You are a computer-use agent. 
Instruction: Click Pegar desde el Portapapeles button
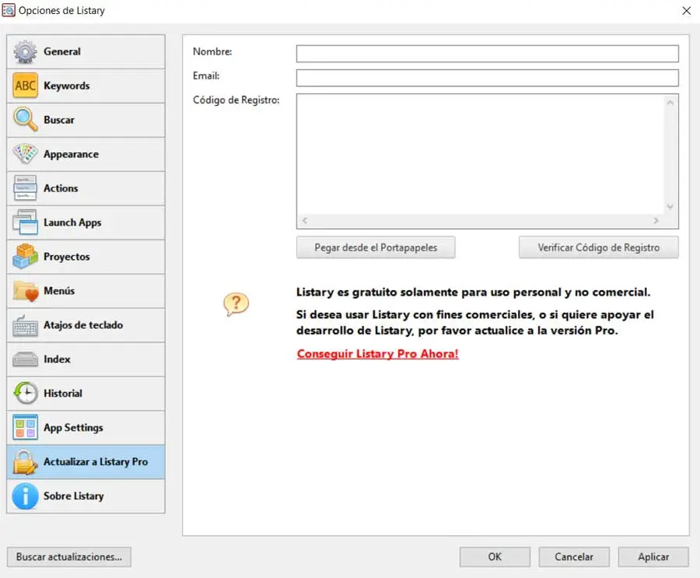[x=376, y=247]
